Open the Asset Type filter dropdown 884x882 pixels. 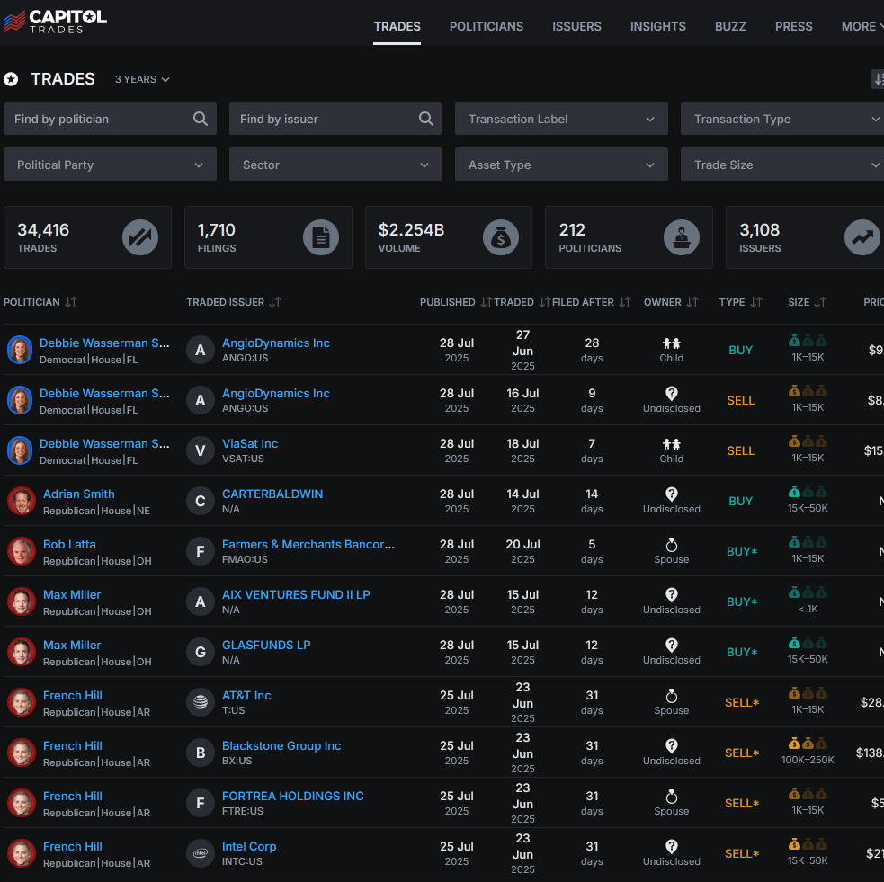[561, 165]
